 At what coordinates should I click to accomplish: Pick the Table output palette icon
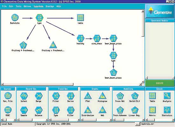(x=152, y=95)
